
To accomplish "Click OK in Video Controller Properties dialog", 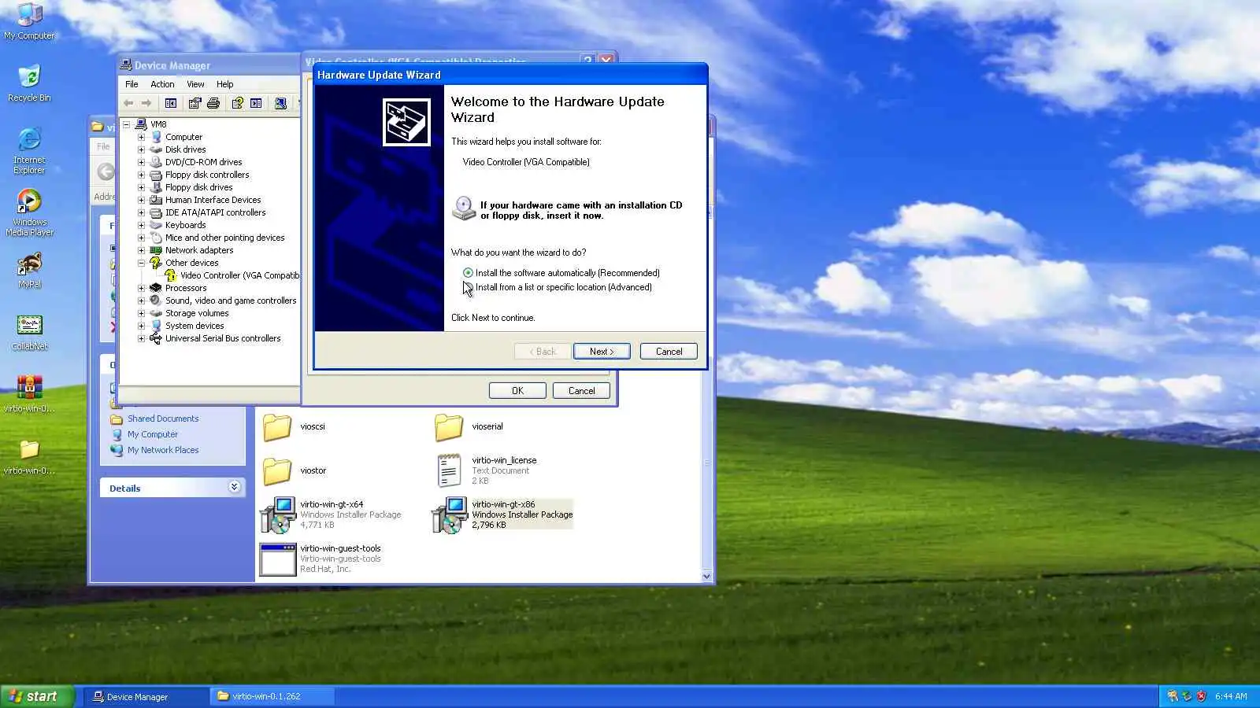I will 517,391.
